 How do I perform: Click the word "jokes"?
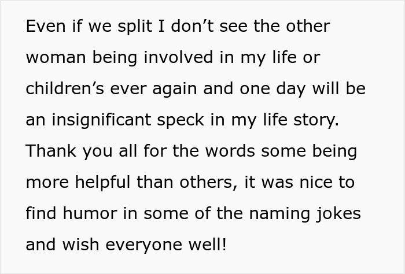pyautogui.click(x=338, y=214)
